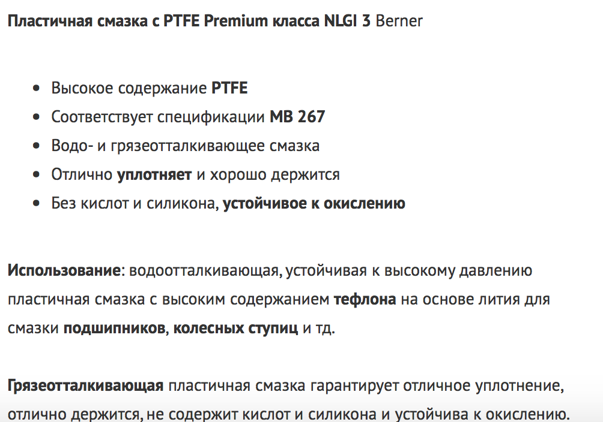Click the text "на основе лития для"

click(475, 299)
